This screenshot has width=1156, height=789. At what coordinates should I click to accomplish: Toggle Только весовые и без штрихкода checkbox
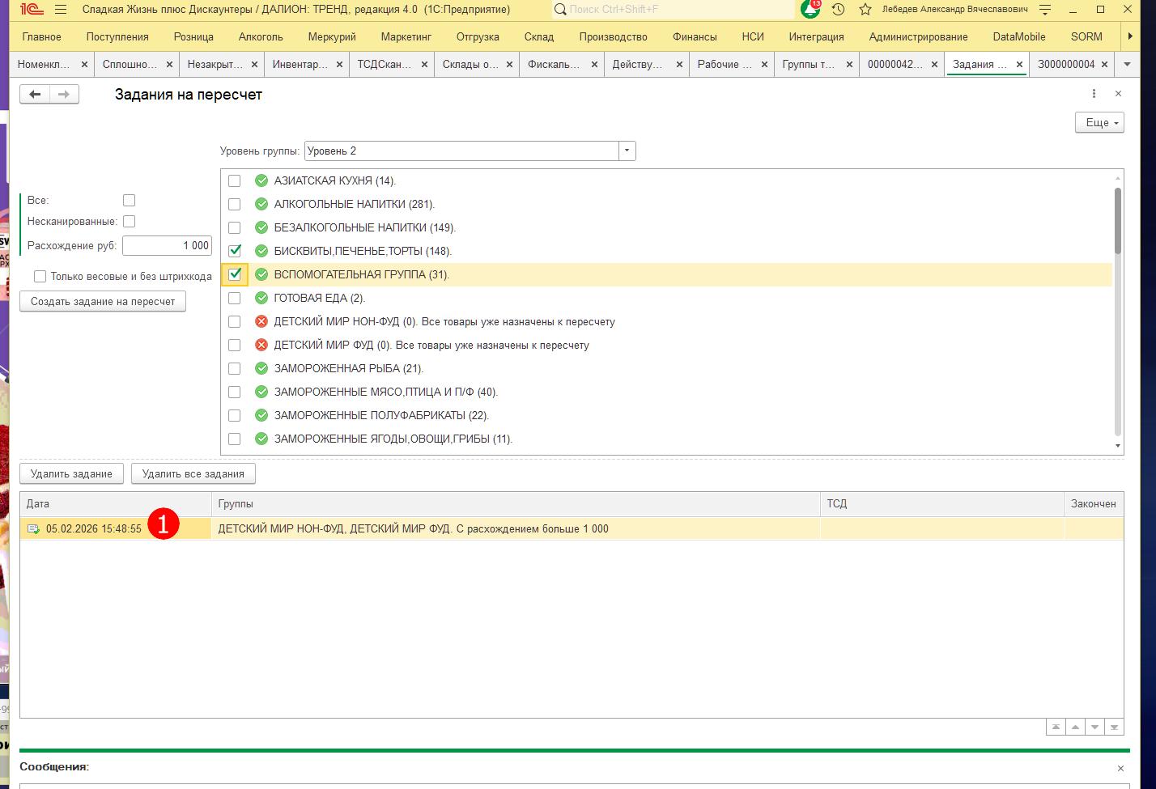tap(40, 277)
